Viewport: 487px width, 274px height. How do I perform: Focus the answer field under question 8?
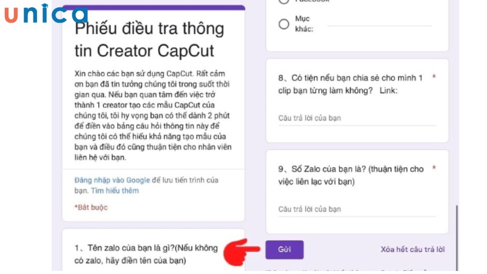[x=357, y=118]
